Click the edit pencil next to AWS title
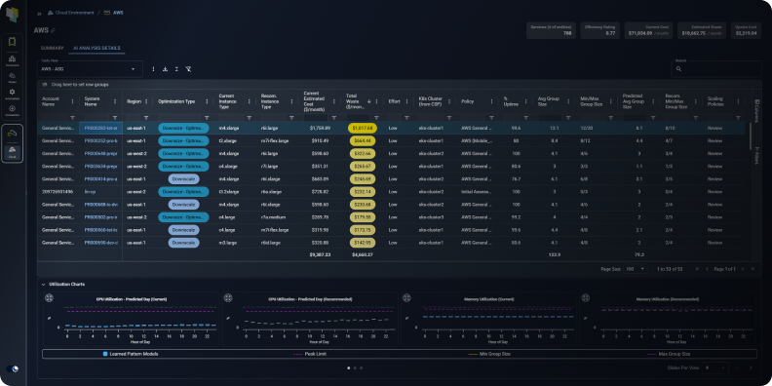Screen dimensions: 772x386 click(54, 30)
